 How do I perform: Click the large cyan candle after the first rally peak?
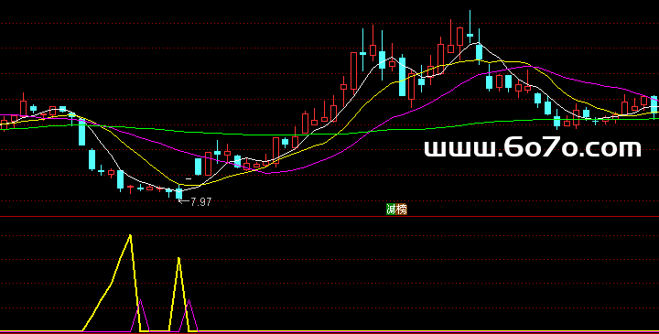(x=402, y=77)
